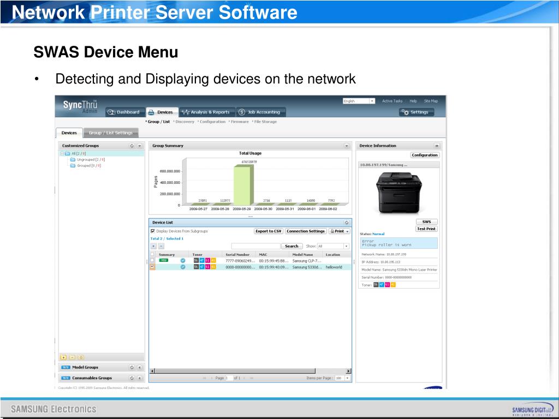Open the Show filter dropdown
This screenshot has height=419, width=559.
[333, 246]
